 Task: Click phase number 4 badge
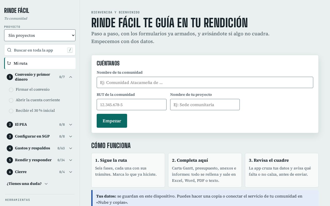pyautogui.click(x=10, y=148)
